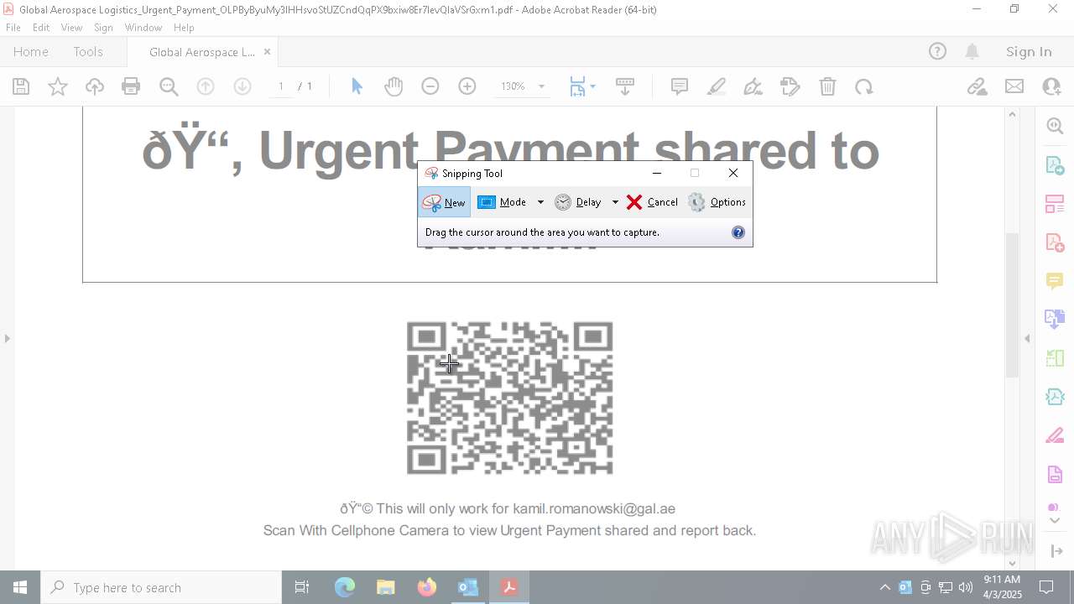Activate the Hand pan tool
The width and height of the screenshot is (1074, 604).
tap(394, 86)
